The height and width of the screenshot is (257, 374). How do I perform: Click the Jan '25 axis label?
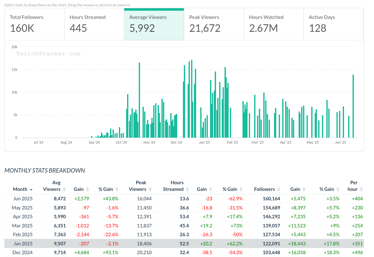tap(204, 142)
